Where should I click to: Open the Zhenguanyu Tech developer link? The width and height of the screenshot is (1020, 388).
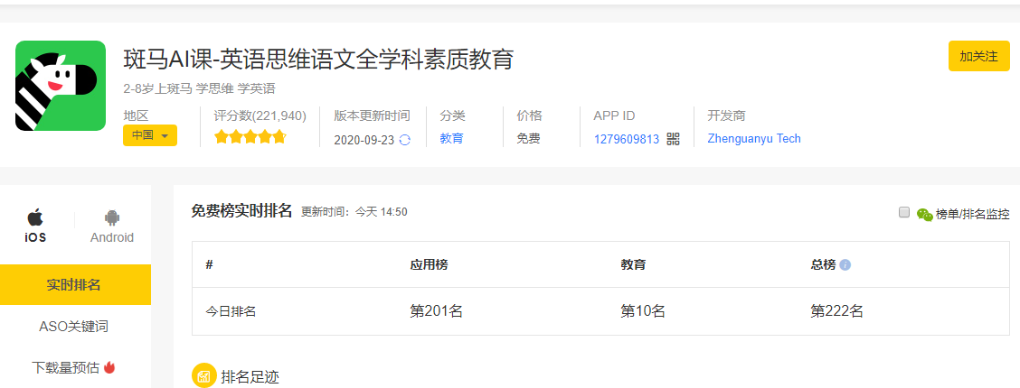(754, 138)
